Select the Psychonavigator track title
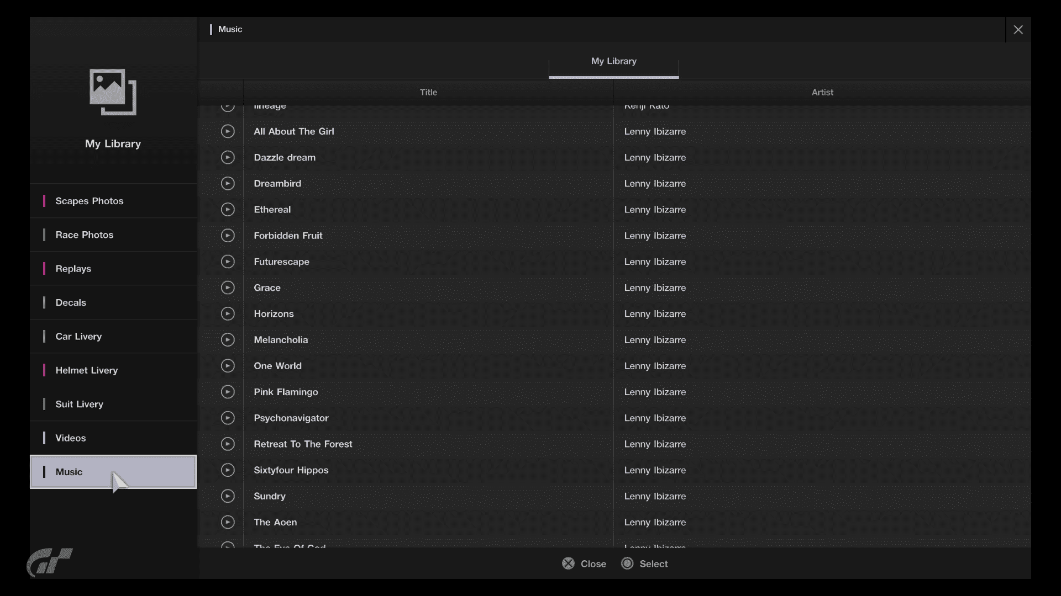Viewport: 1061px width, 596px height. tap(291, 418)
